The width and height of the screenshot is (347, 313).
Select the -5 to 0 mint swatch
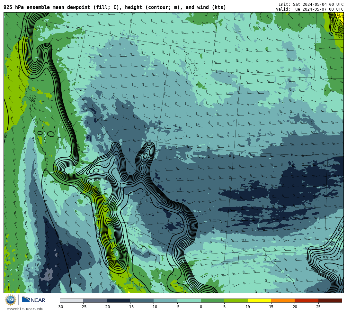(x=189, y=300)
